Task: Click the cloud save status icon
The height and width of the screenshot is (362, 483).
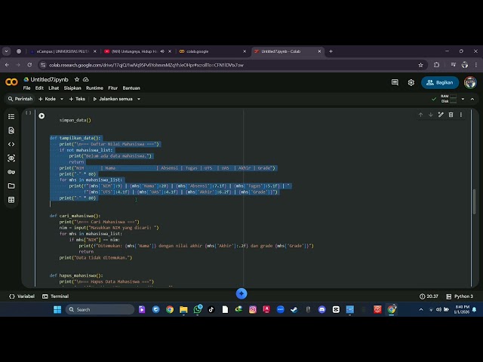Action: [x=86, y=79]
